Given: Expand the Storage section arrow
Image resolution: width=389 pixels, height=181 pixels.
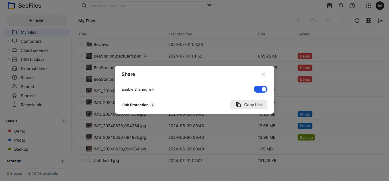Looking at the screenshot, I should pyautogui.click(x=63, y=161).
